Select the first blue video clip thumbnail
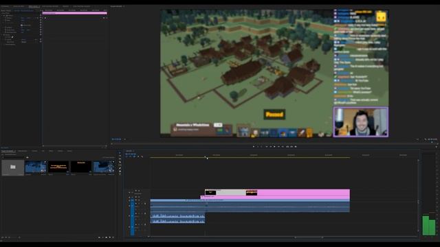Viewport: 440px width, 247px height. pos(36,167)
